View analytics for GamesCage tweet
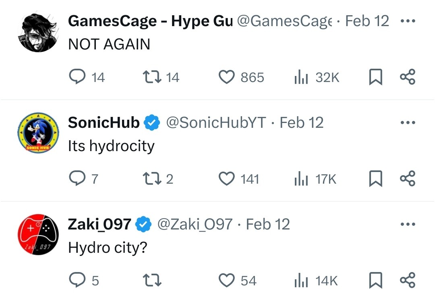This screenshot has width=435, height=301. click(300, 77)
